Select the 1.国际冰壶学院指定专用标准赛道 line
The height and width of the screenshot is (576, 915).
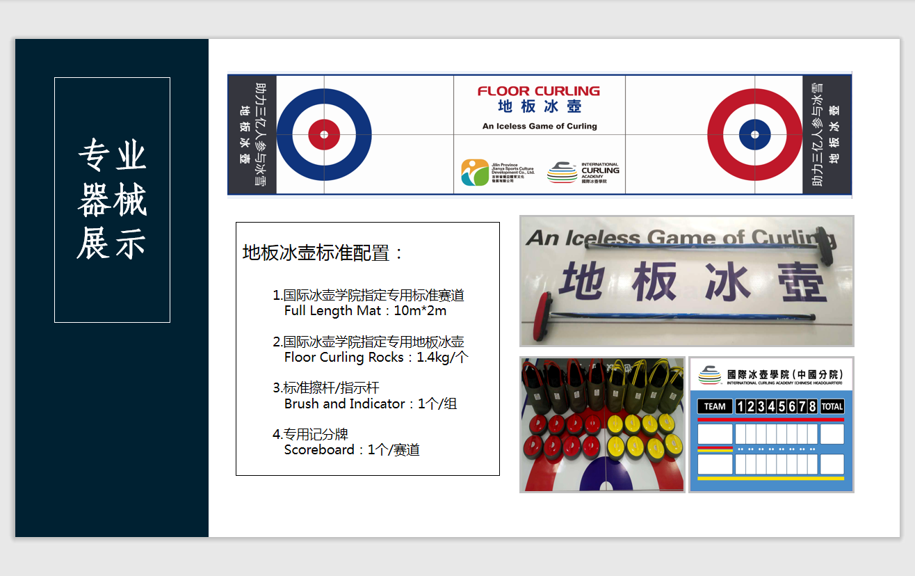pos(369,295)
